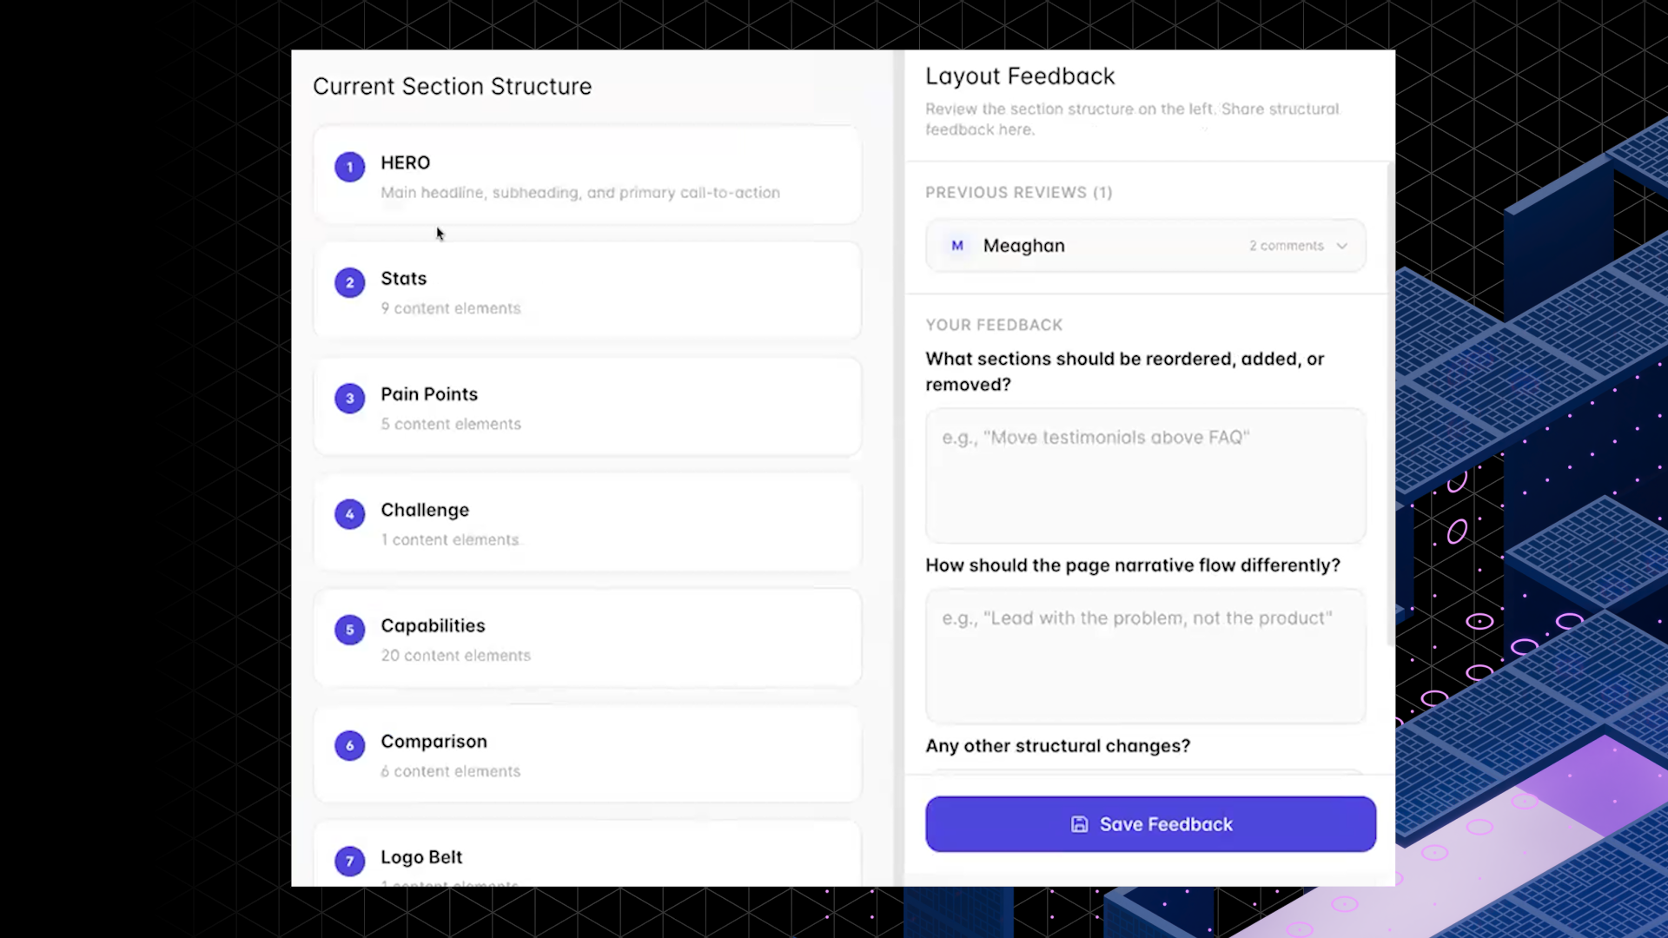Select the Stats section card
The height and width of the screenshot is (938, 1668).
[587, 291]
